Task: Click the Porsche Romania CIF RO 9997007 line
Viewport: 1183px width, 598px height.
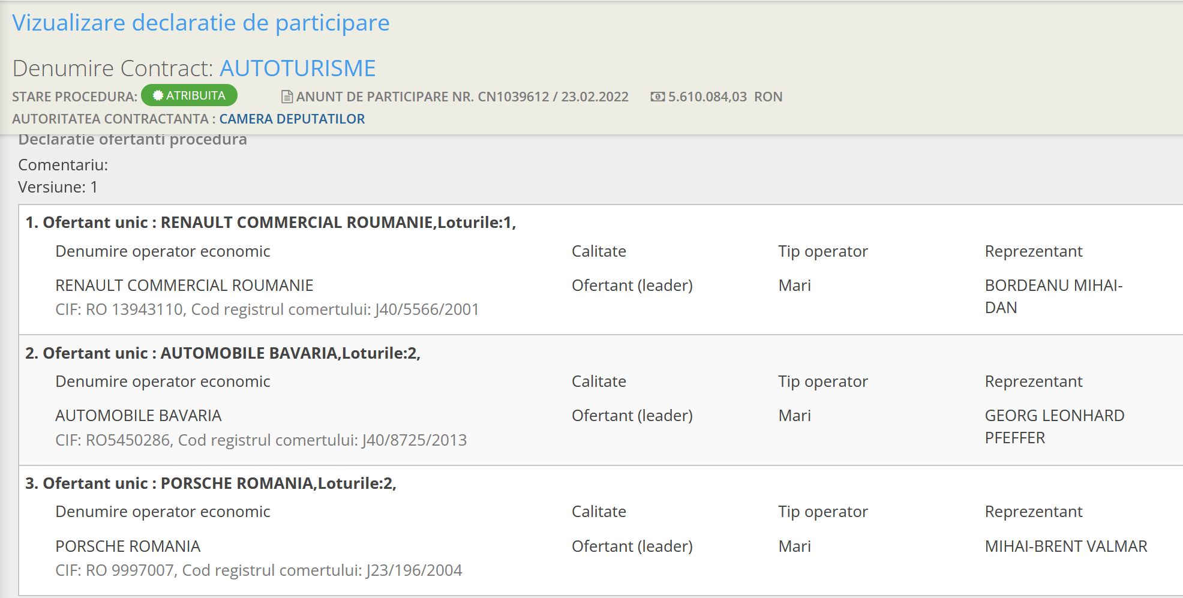Action: [x=259, y=570]
